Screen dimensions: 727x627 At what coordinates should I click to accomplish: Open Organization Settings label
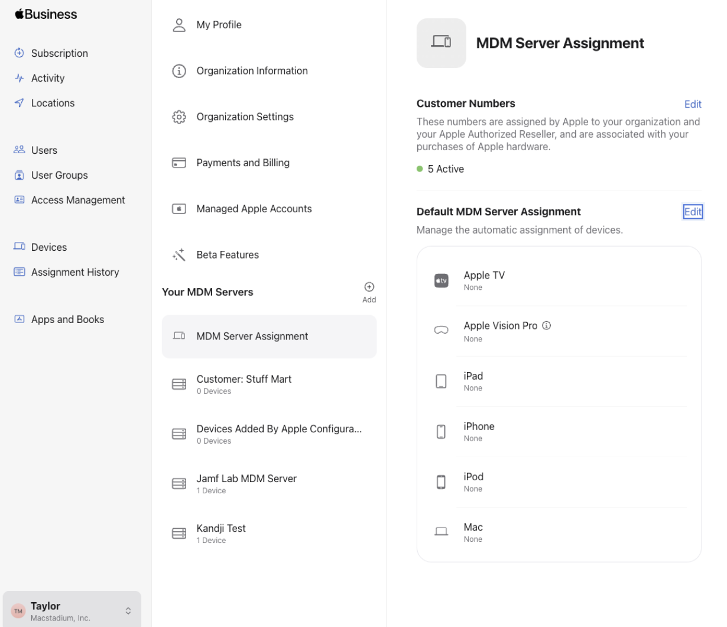(x=245, y=117)
